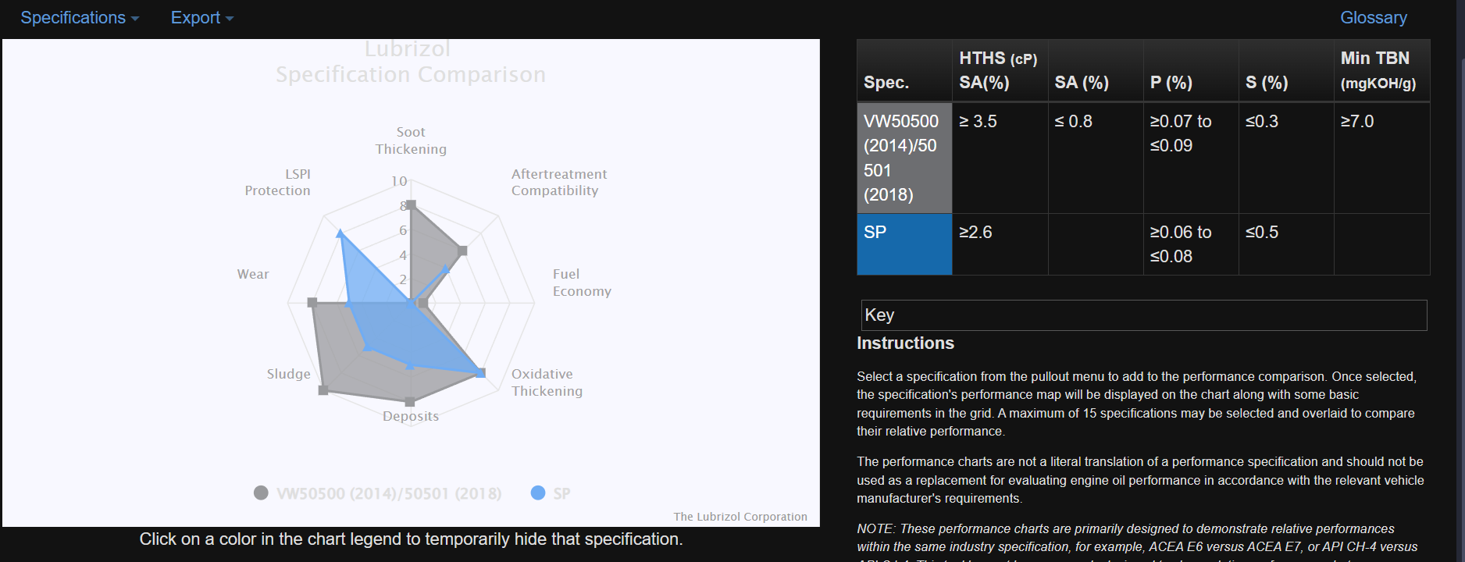Viewport: 1465px width, 562px height.
Task: Click The Lubrizol Corporation credit link
Action: (x=740, y=517)
